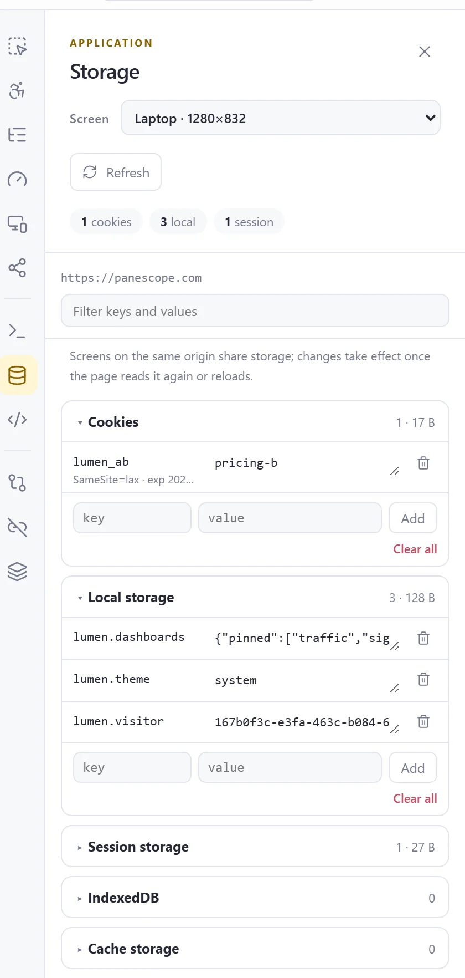
Task: Open the element tree outline panel
Action: (x=17, y=135)
